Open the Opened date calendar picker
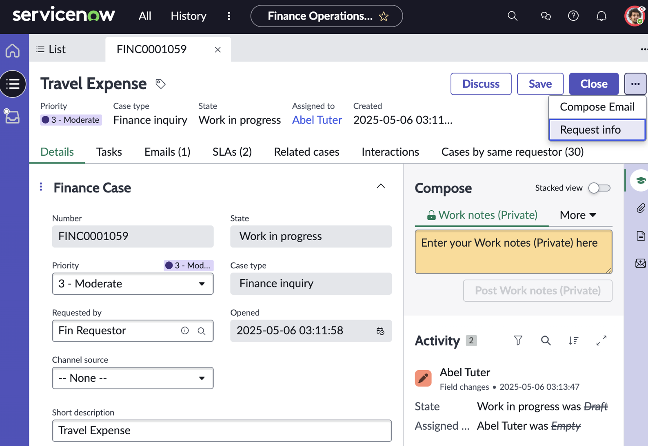The width and height of the screenshot is (648, 446). pyautogui.click(x=380, y=331)
